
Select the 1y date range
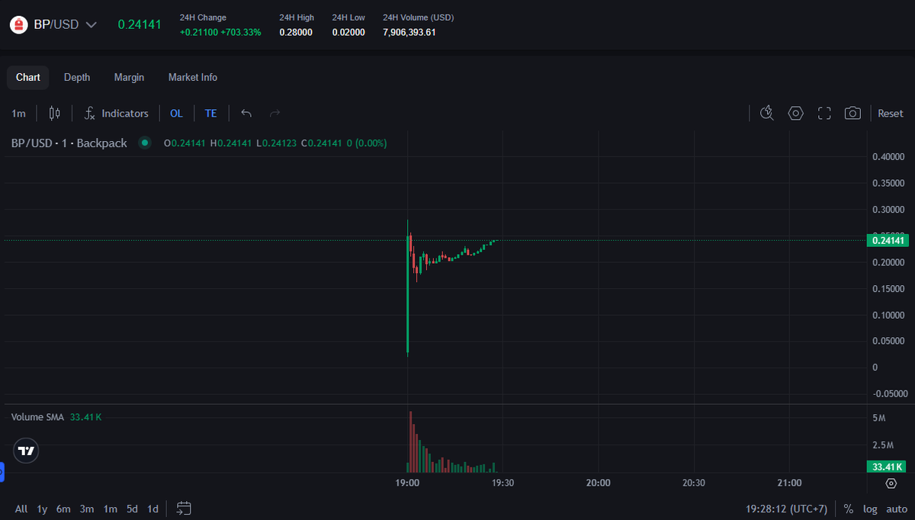(42, 509)
